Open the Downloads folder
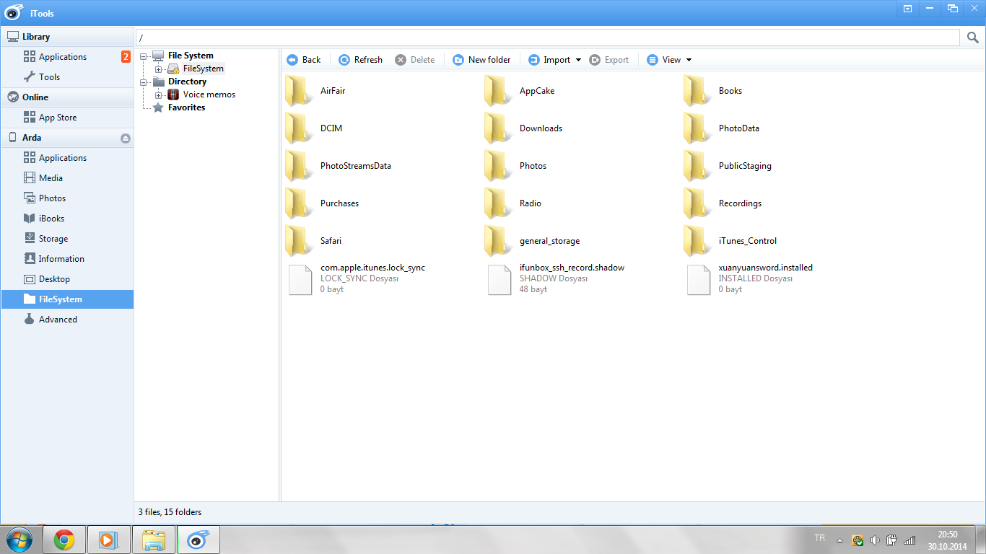 [523, 128]
